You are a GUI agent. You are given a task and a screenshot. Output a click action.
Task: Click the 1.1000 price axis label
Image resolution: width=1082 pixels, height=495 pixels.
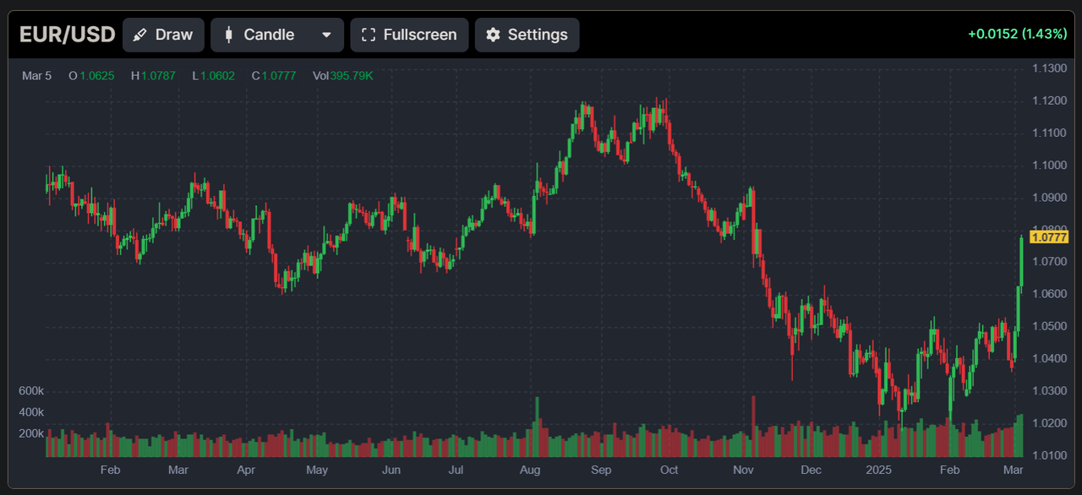point(1050,165)
